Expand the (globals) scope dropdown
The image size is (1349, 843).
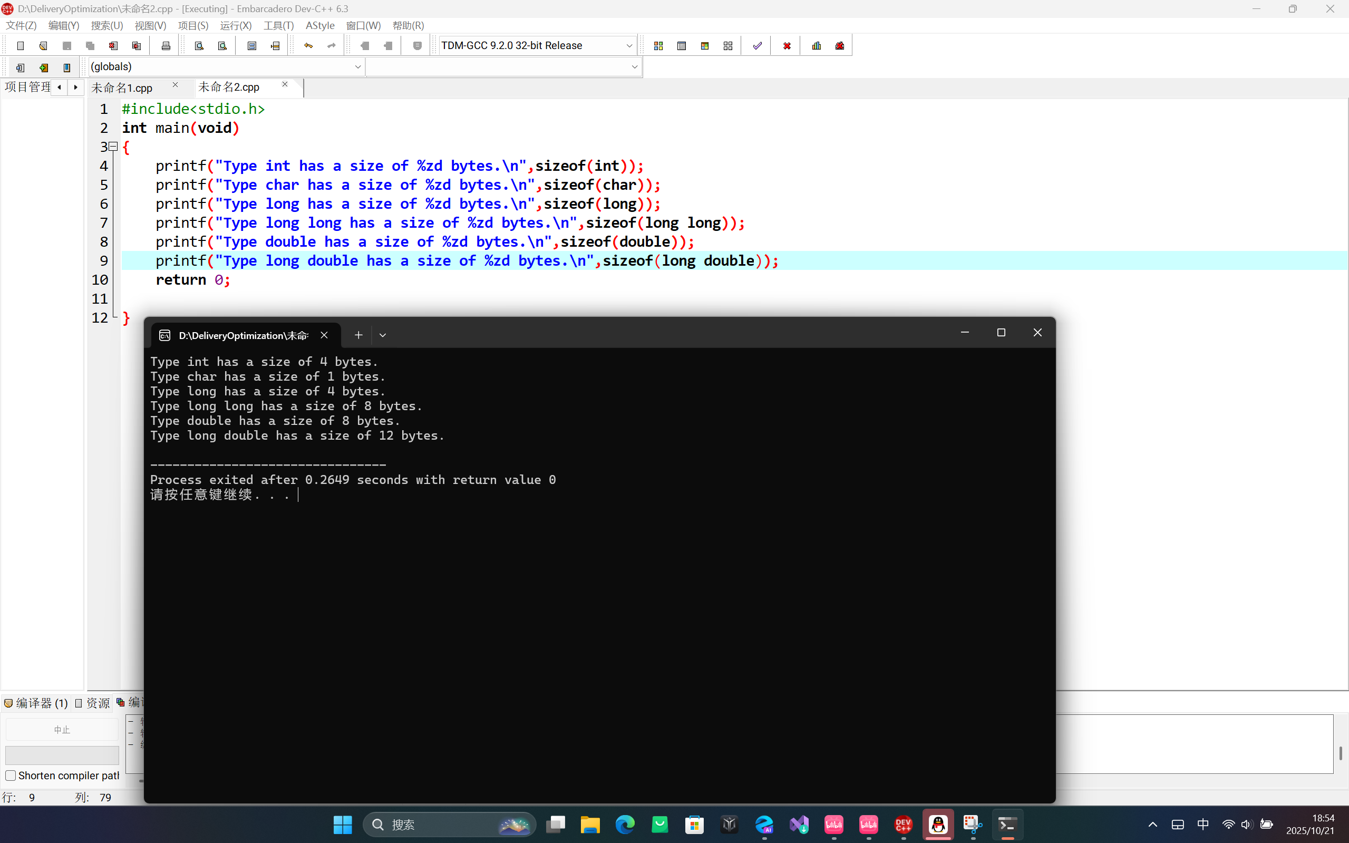[x=357, y=67]
